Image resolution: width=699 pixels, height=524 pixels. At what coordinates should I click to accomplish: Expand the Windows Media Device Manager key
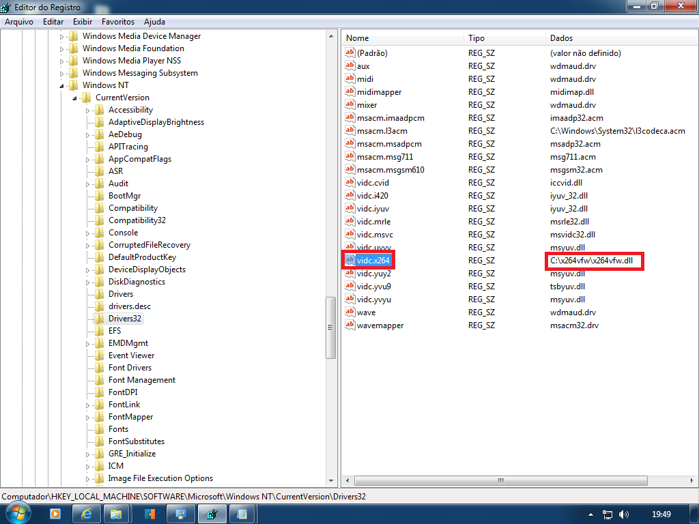[x=61, y=37]
